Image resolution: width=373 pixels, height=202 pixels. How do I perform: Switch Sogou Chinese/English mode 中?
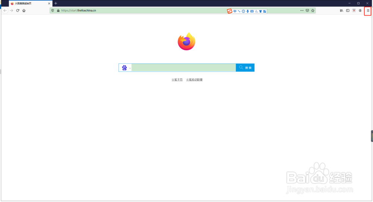point(235,11)
